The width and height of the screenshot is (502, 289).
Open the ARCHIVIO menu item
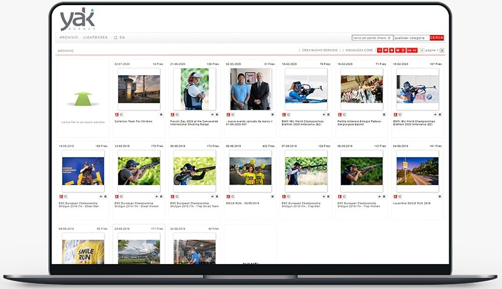tap(68, 38)
